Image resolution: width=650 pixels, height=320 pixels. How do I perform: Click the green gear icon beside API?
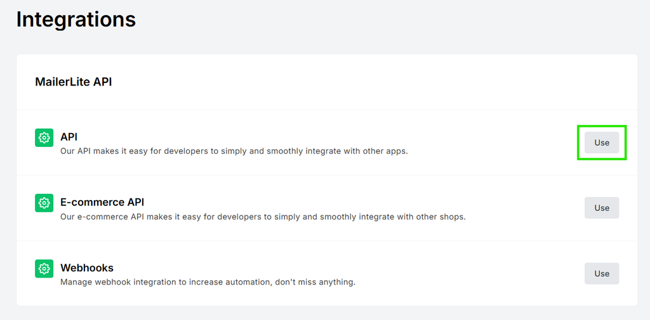(x=44, y=138)
